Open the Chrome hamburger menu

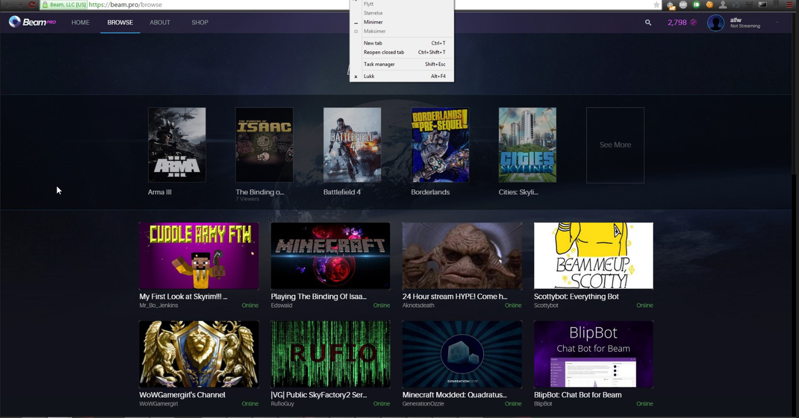point(788,5)
